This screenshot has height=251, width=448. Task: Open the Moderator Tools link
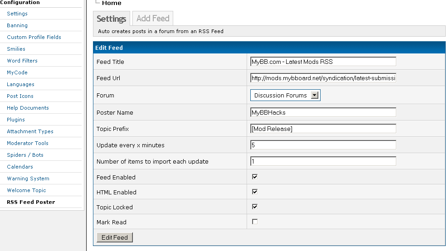[x=28, y=143]
